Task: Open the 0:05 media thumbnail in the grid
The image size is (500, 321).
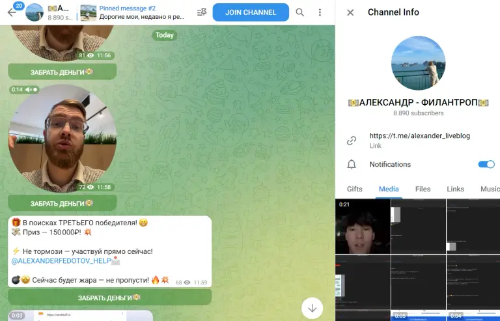Action: 419,316
